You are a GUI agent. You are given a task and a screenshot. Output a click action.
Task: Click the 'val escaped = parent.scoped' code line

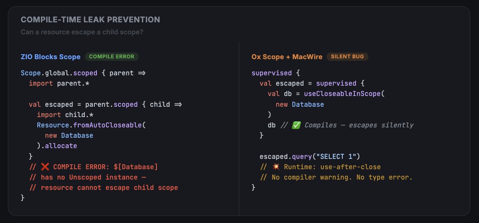(106, 105)
